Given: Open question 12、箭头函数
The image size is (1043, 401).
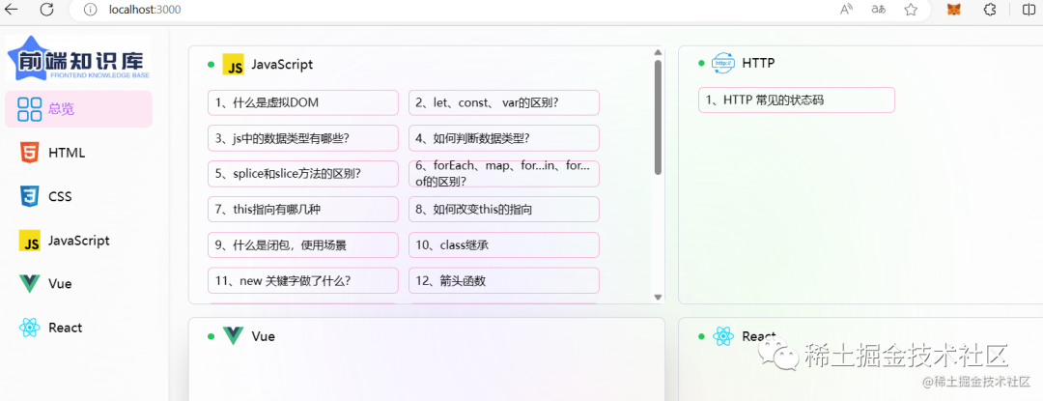Looking at the screenshot, I should click(504, 280).
